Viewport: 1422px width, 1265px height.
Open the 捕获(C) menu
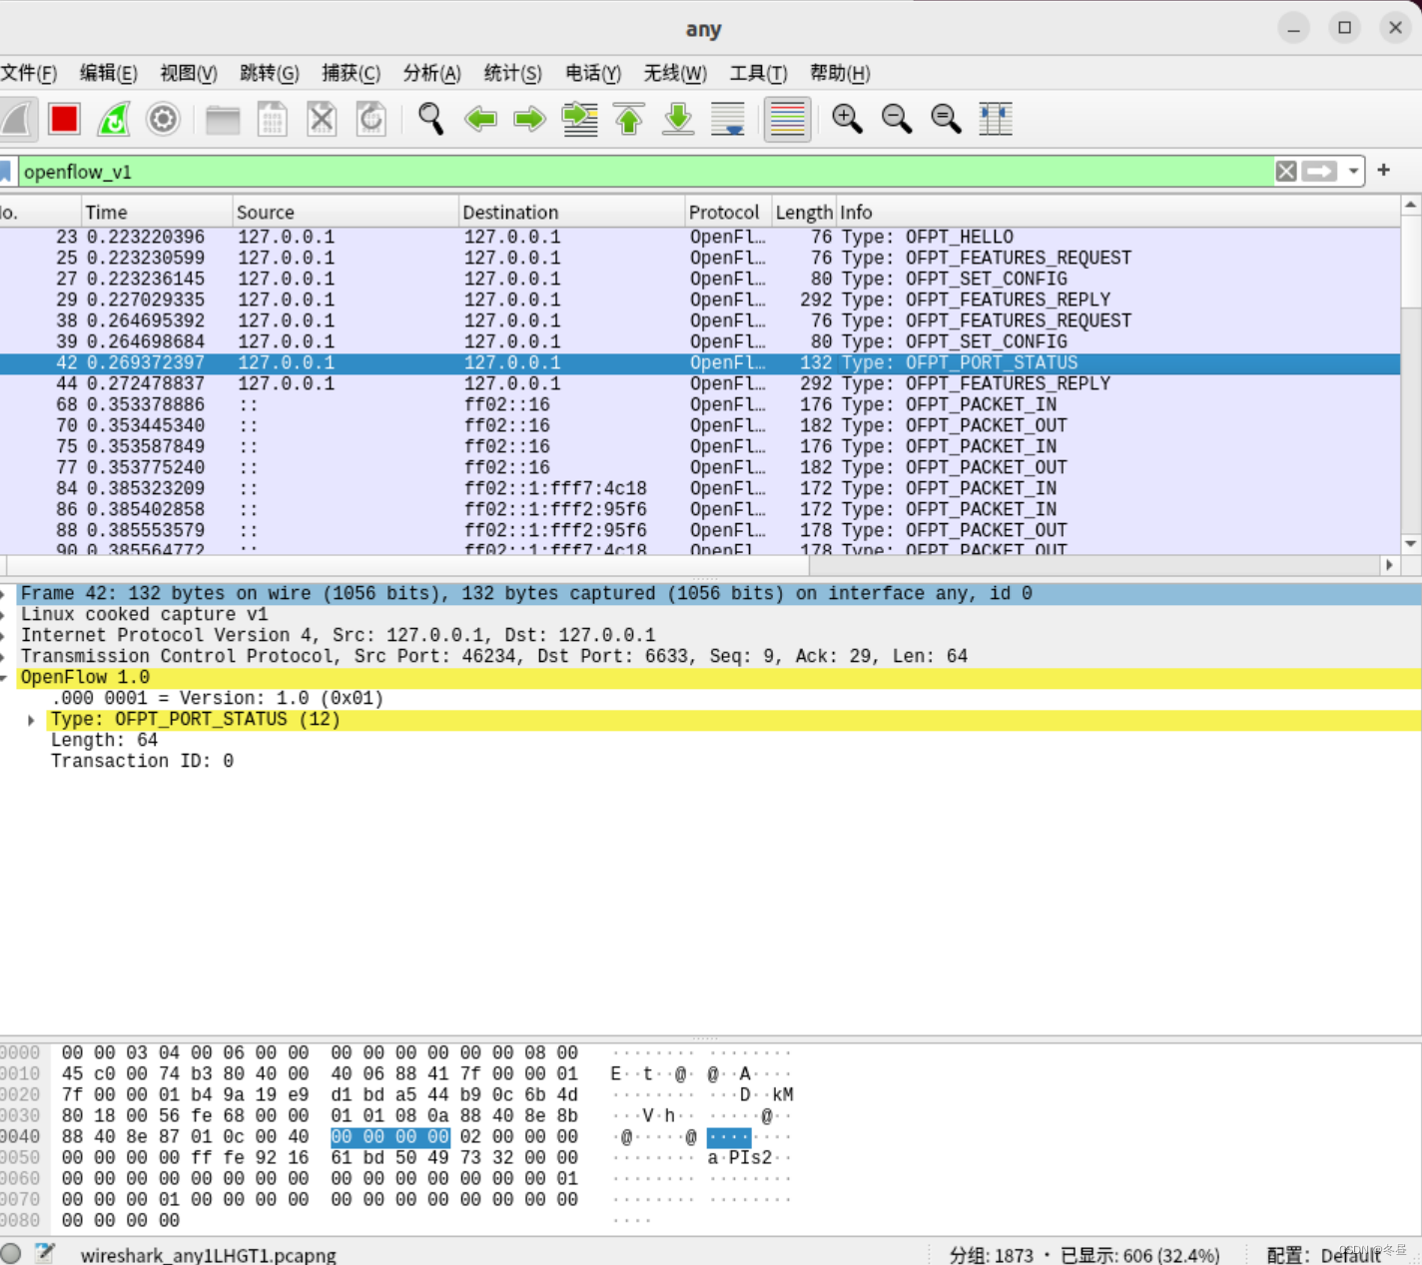point(351,73)
